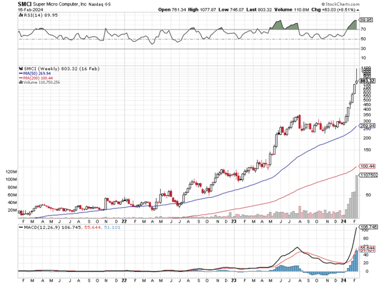The width and height of the screenshot is (385, 286).
Task: Click the 150 price level on right axis
Action: coord(367,150)
